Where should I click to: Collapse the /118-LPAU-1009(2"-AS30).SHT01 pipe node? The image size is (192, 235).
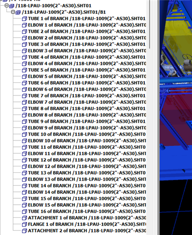[7, 6]
